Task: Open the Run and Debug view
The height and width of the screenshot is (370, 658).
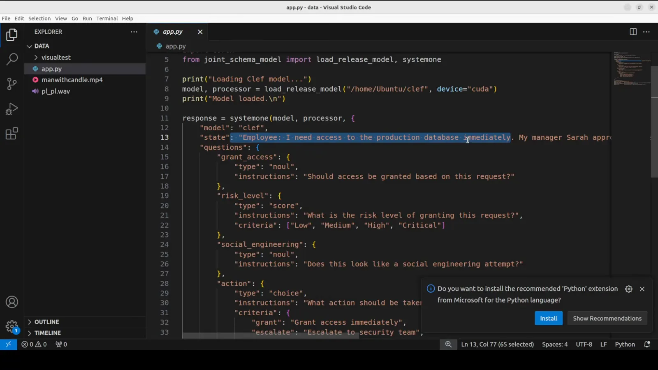Action: pos(12,109)
